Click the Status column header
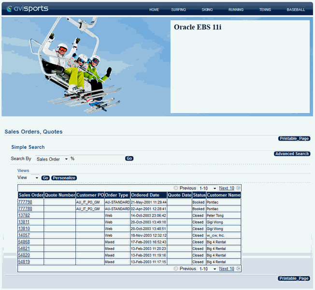The image size is (315, 290). [x=199, y=195]
